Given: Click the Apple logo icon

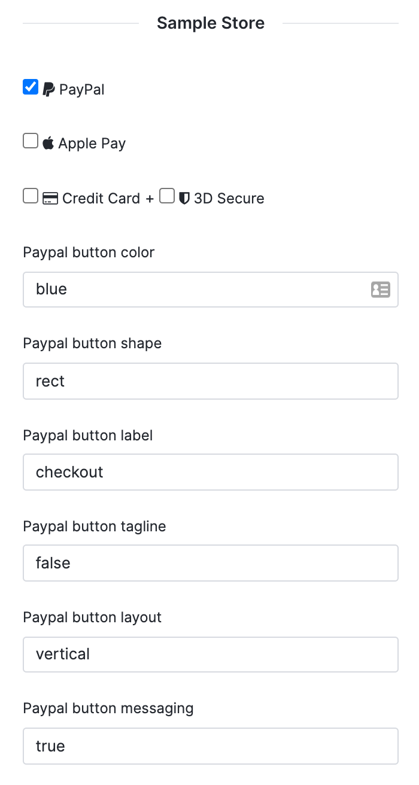Looking at the screenshot, I should tap(48, 143).
